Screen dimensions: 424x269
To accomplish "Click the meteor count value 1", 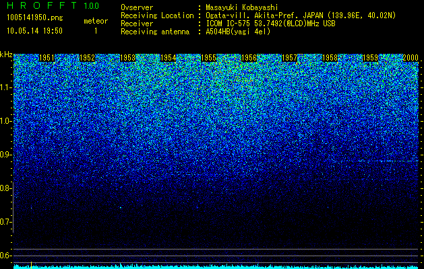I will click(96, 31).
